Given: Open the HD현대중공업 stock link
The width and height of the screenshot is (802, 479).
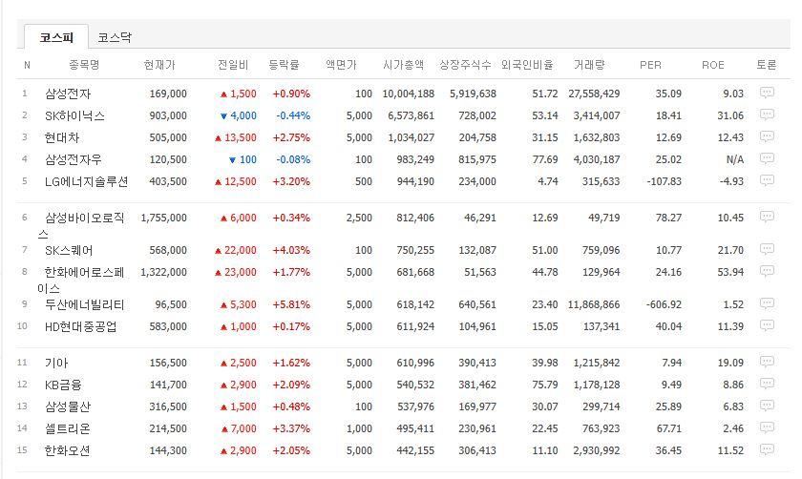Looking at the screenshot, I should point(81,326).
